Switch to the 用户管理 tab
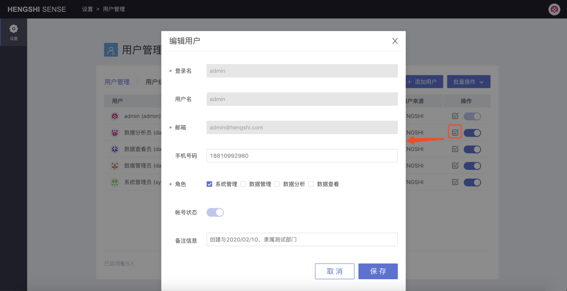This screenshot has width=567, height=291. 117,82
